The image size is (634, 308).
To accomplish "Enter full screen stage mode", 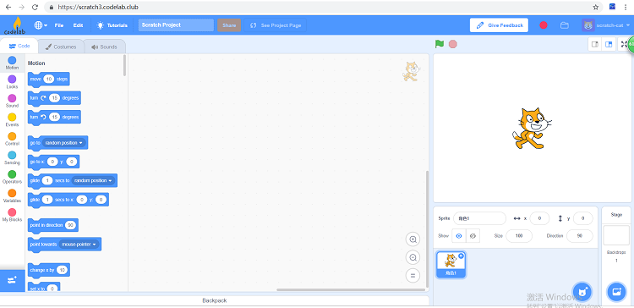I will [624, 45].
